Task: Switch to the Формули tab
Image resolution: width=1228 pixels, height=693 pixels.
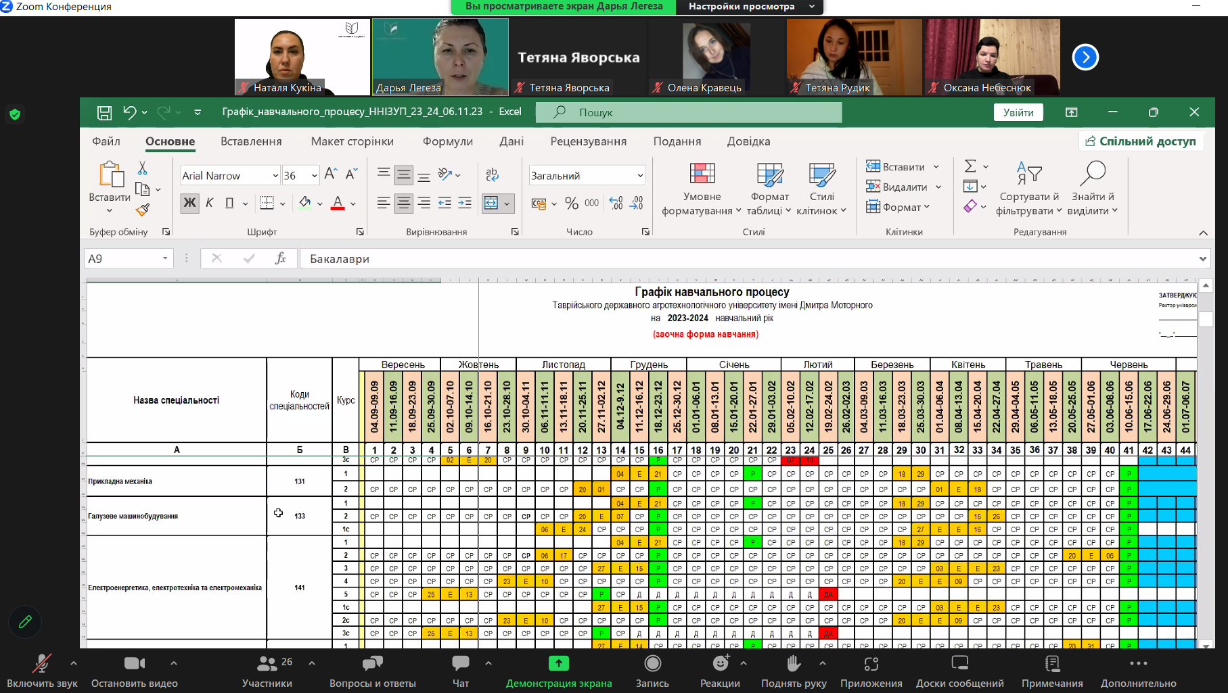Action: (448, 141)
